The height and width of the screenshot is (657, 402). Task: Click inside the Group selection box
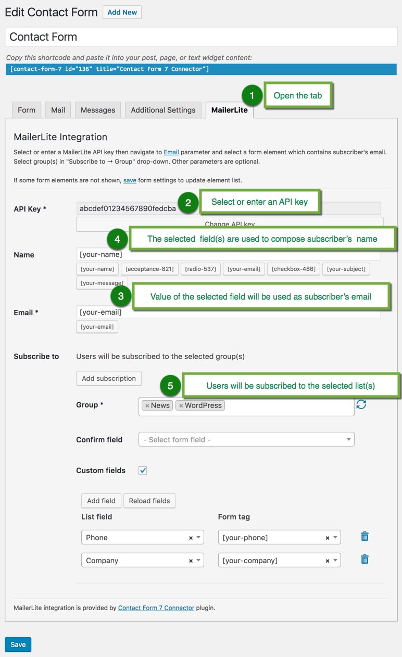click(x=246, y=405)
